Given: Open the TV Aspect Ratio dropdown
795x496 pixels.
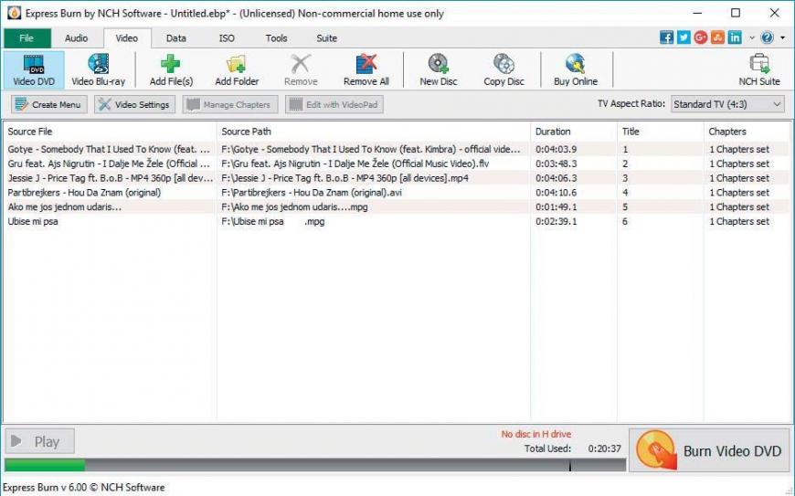Looking at the screenshot, I should (x=727, y=104).
